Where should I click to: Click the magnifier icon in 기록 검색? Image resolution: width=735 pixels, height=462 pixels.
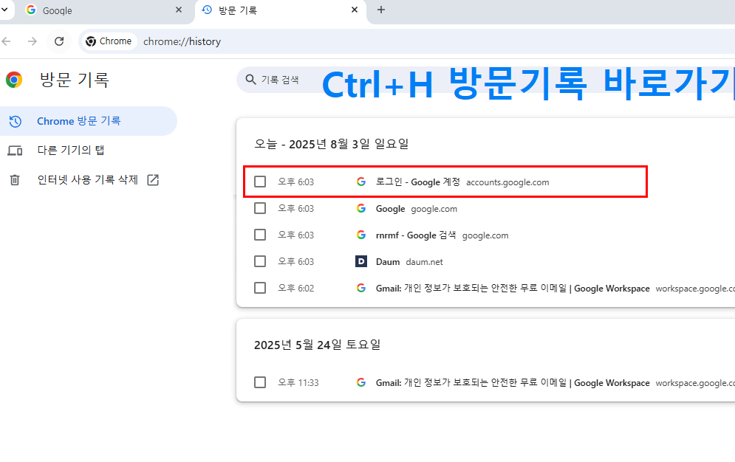[250, 80]
